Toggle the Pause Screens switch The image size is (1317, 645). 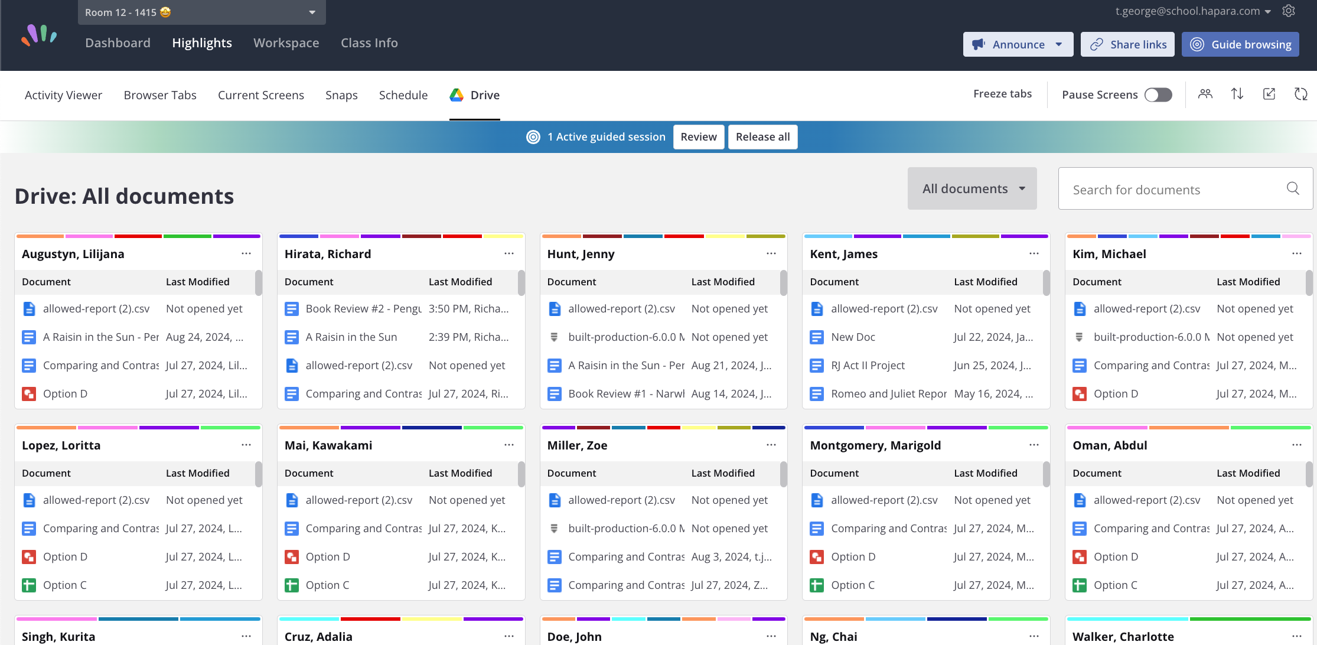pyautogui.click(x=1158, y=95)
